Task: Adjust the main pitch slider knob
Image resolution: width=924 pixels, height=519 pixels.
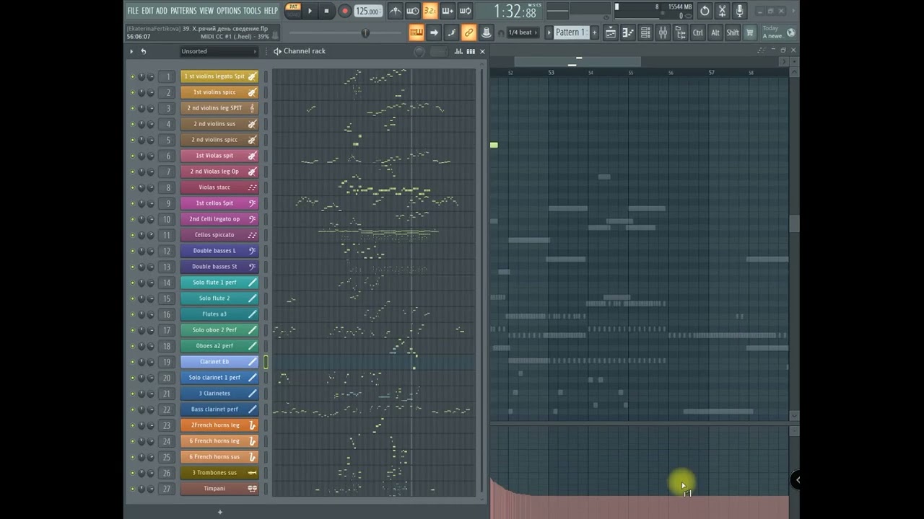Action: (x=365, y=32)
